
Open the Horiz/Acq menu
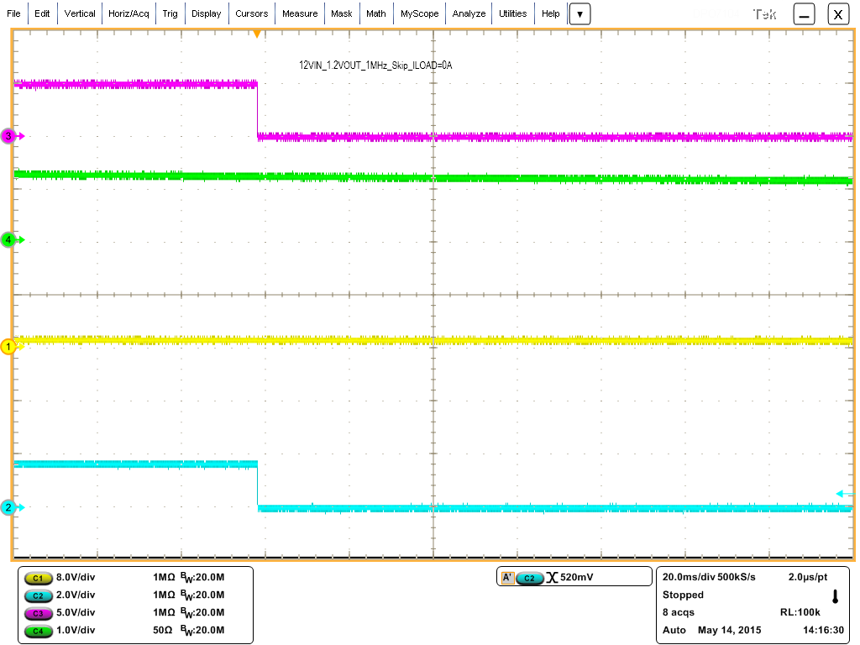click(128, 13)
